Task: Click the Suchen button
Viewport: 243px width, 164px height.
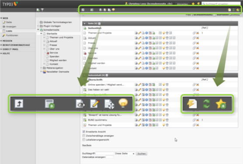Action: point(142,154)
